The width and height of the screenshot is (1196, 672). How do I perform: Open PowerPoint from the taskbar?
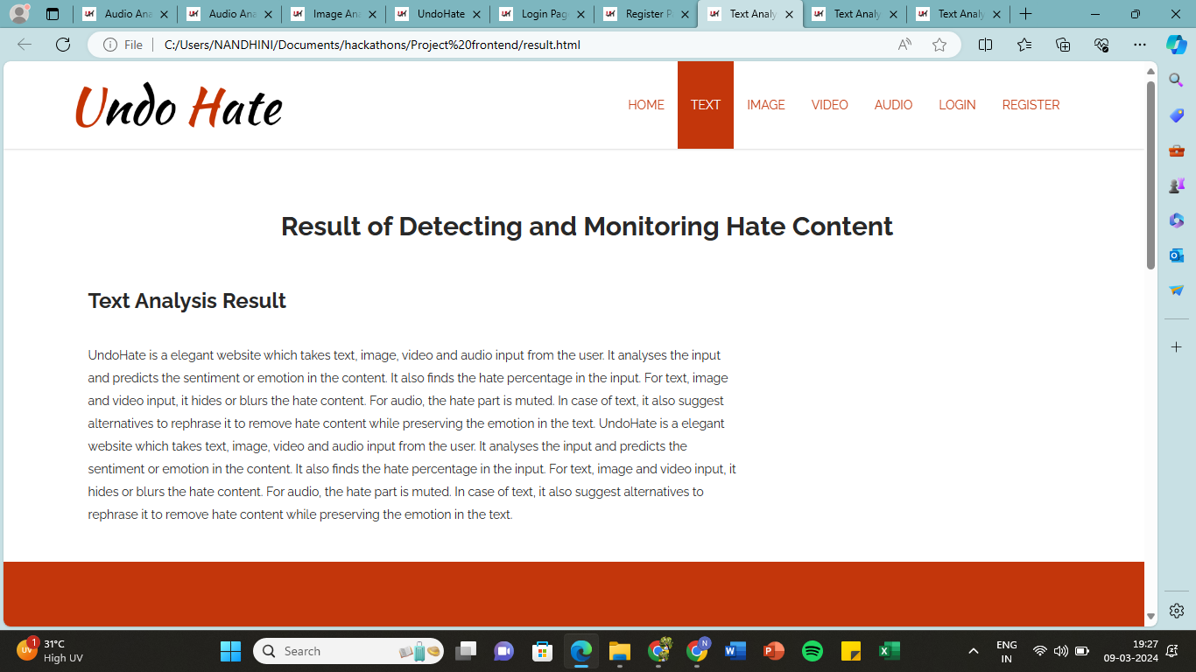click(774, 651)
